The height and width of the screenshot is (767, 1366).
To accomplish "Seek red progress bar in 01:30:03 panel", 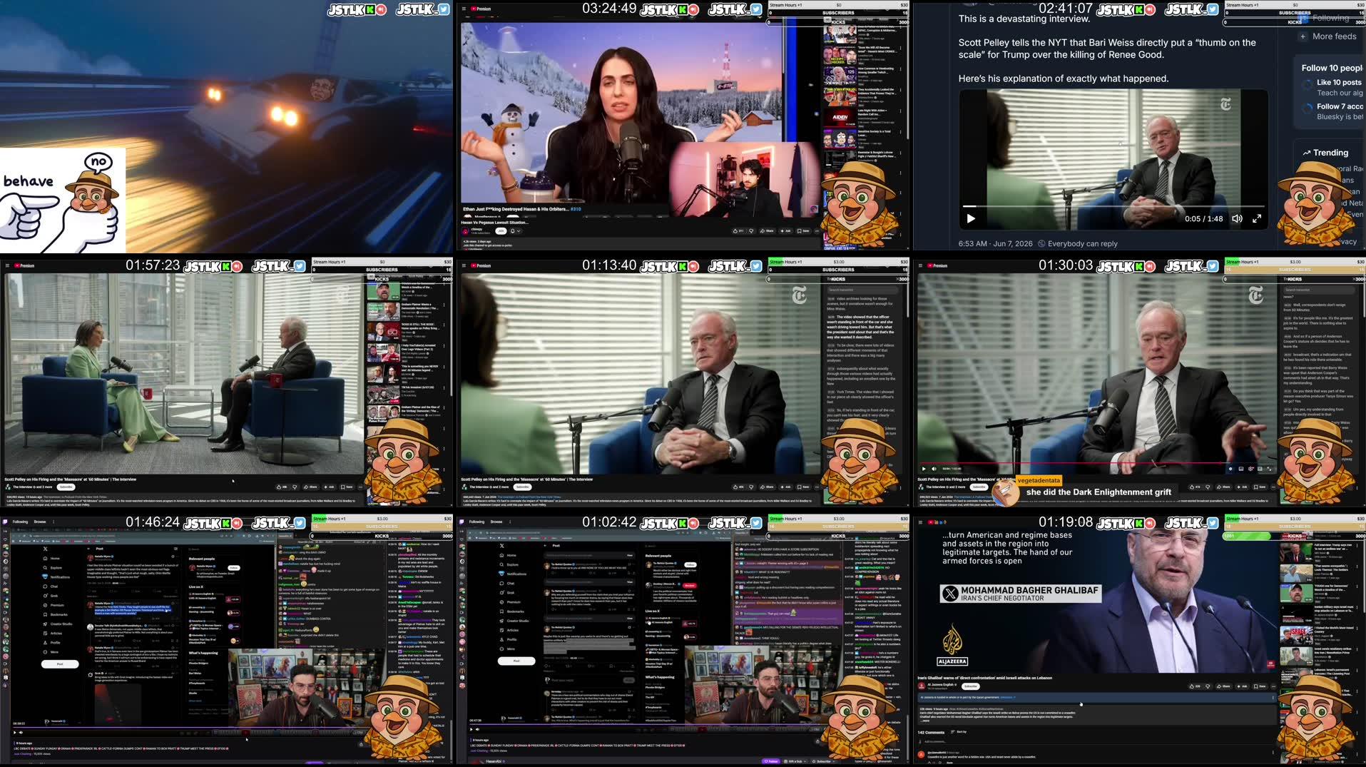I will point(1096,463).
